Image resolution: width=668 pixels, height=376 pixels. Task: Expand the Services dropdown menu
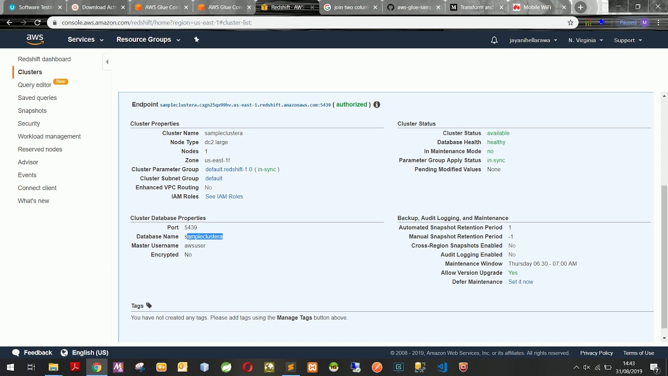[86, 40]
